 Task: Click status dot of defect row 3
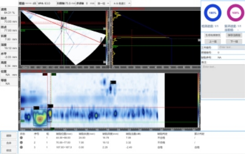tap(21, 147)
